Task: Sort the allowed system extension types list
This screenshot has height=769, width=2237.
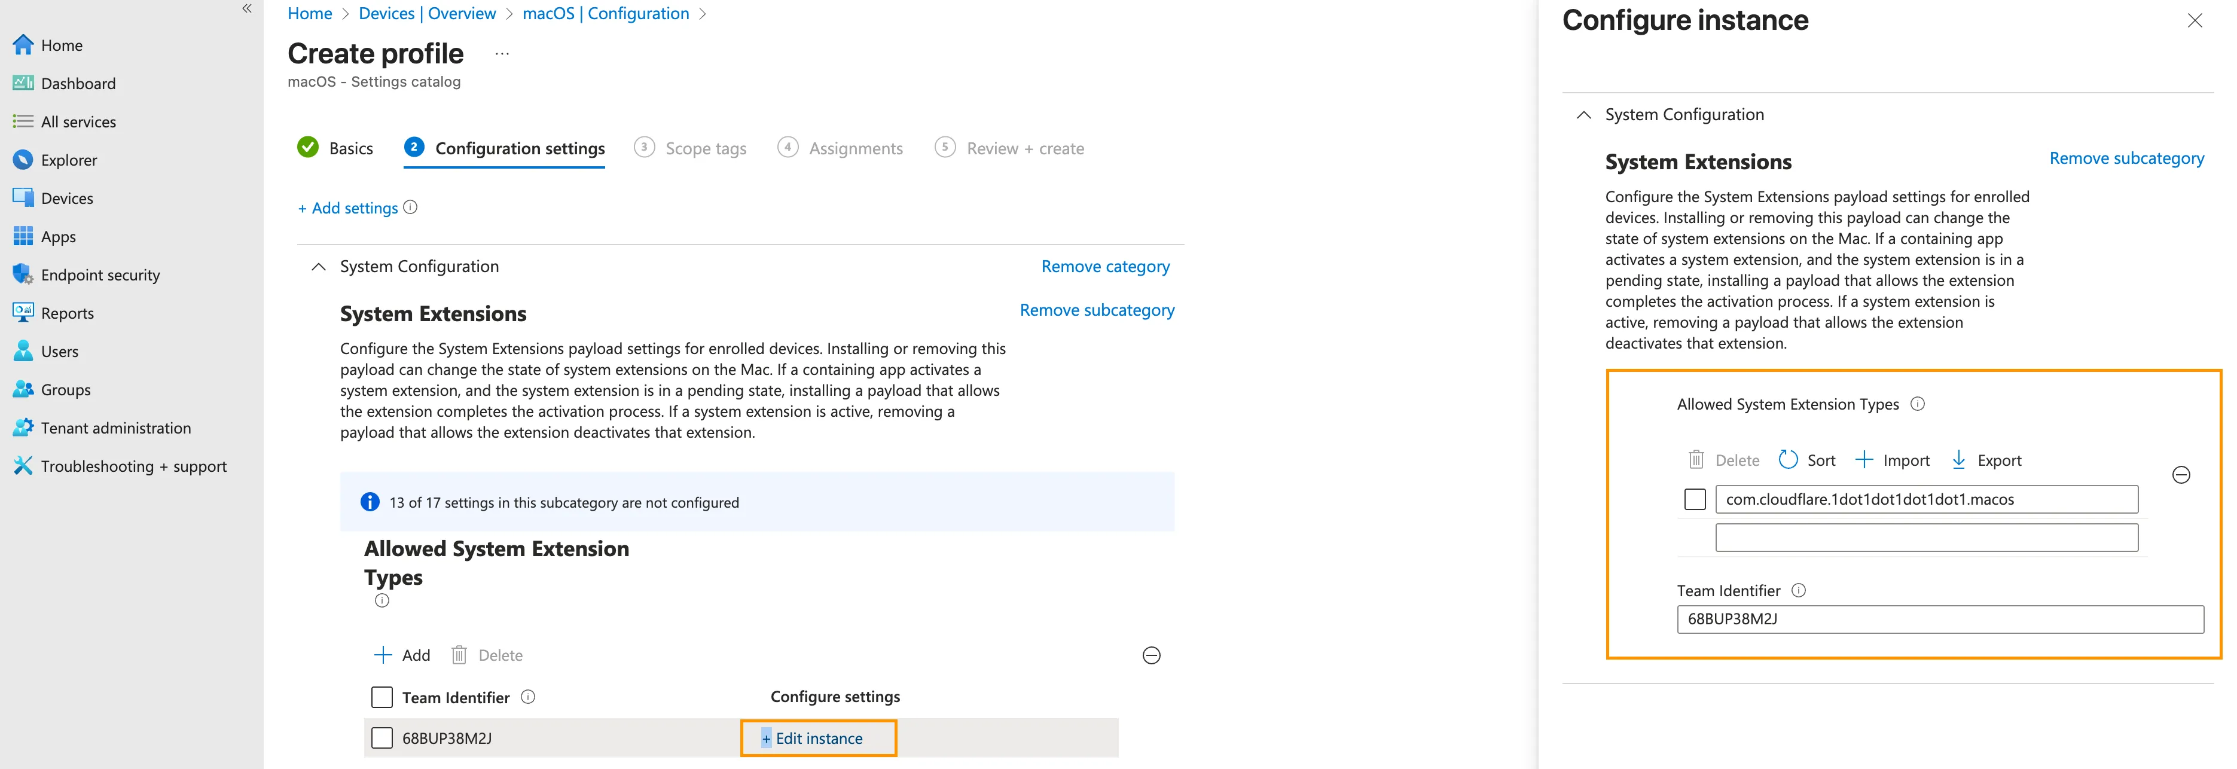Action: coord(1806,460)
